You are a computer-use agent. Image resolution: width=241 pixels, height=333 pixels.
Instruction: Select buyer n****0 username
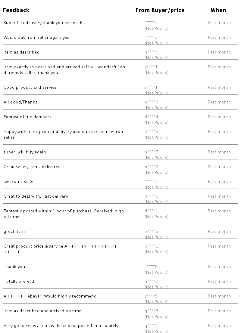151,52
